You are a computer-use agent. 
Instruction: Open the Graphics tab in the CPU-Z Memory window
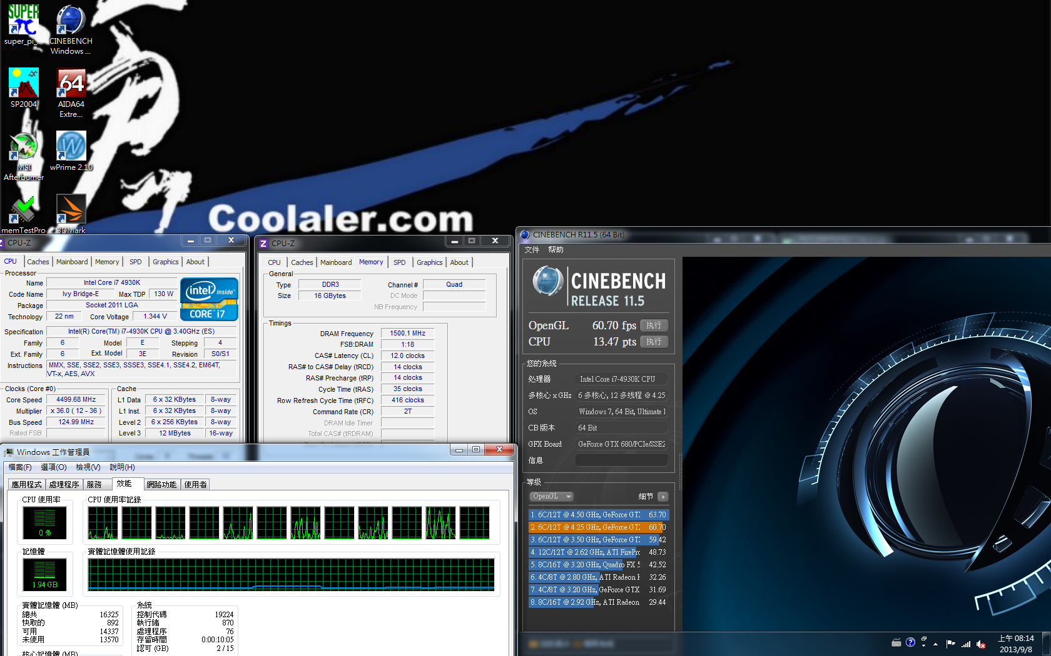click(x=430, y=262)
